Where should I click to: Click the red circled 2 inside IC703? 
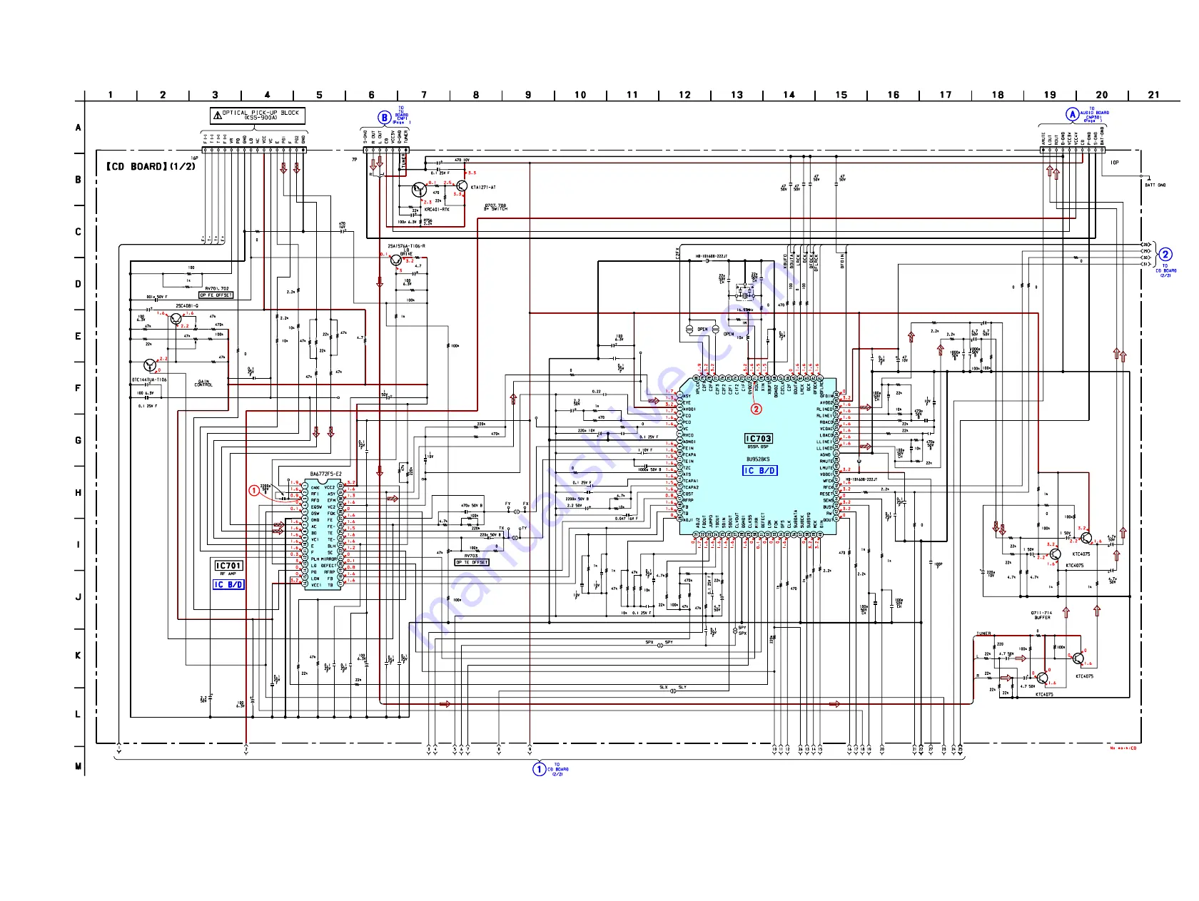click(x=757, y=409)
